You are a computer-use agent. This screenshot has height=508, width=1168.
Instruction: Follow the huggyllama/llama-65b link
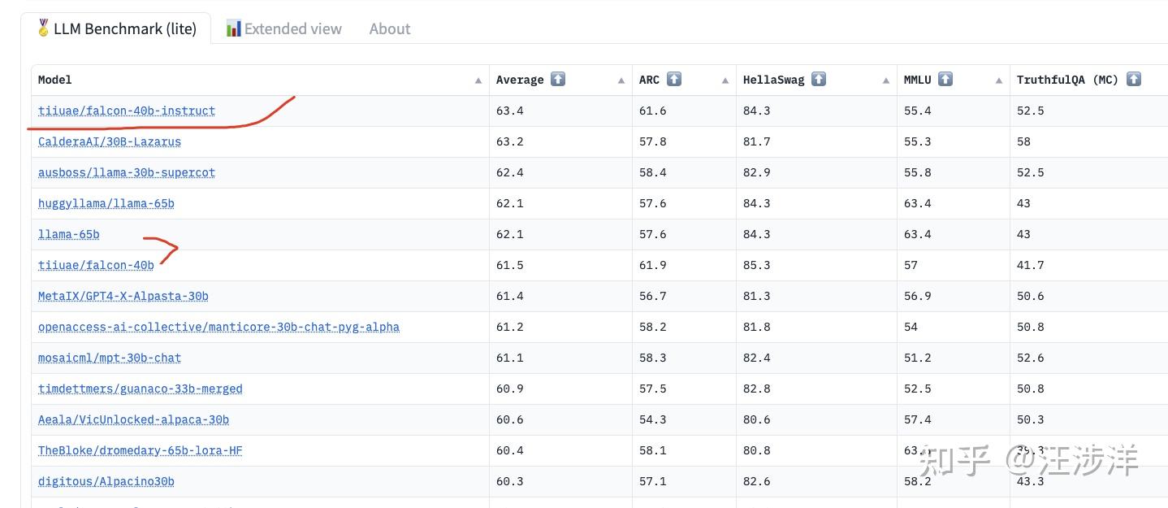click(x=106, y=203)
